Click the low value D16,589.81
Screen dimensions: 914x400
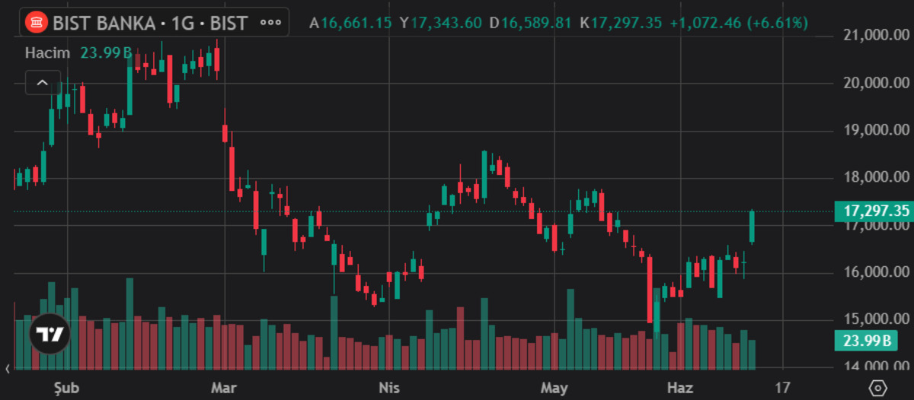(531, 23)
